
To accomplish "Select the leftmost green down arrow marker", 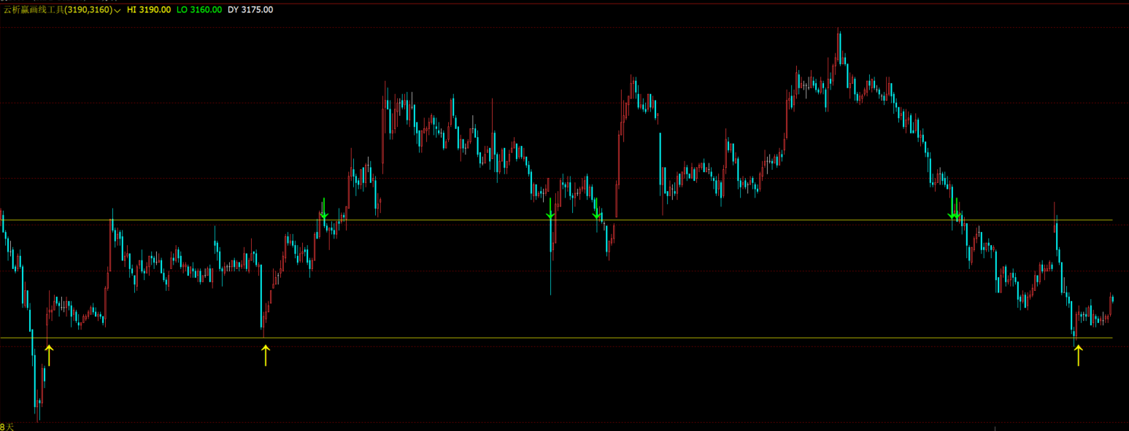I will click(x=324, y=209).
